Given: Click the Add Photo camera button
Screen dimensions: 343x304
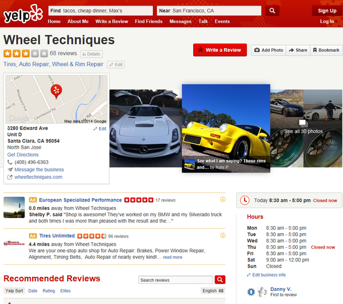Looking at the screenshot, I should pyautogui.click(x=268, y=50).
